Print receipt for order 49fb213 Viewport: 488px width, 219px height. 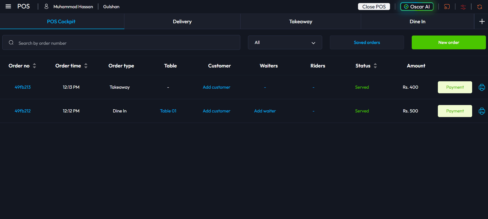click(482, 87)
